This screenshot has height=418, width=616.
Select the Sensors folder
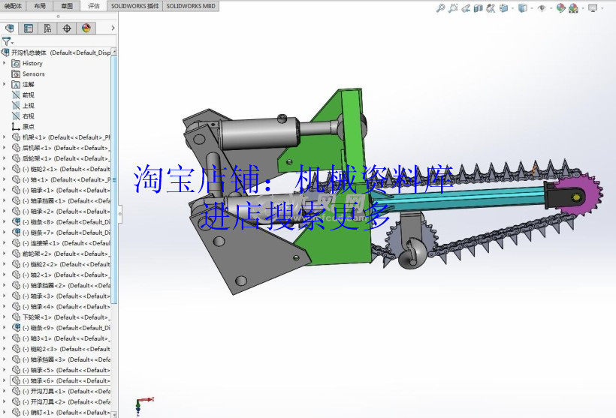click(x=28, y=74)
